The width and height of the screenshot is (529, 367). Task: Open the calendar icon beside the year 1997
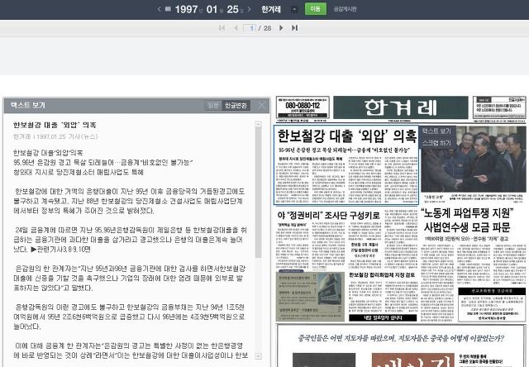[168, 9]
